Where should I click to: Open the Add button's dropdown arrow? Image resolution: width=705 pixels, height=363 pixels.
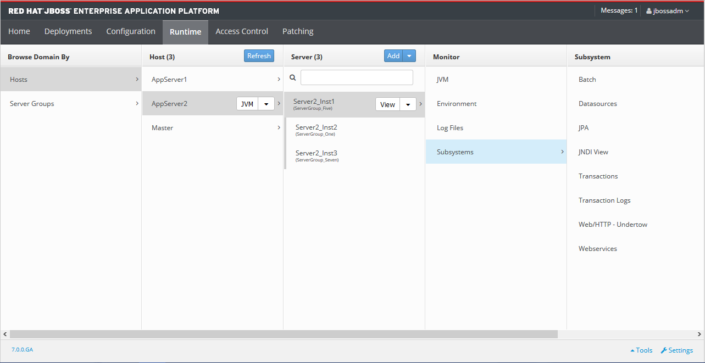409,56
